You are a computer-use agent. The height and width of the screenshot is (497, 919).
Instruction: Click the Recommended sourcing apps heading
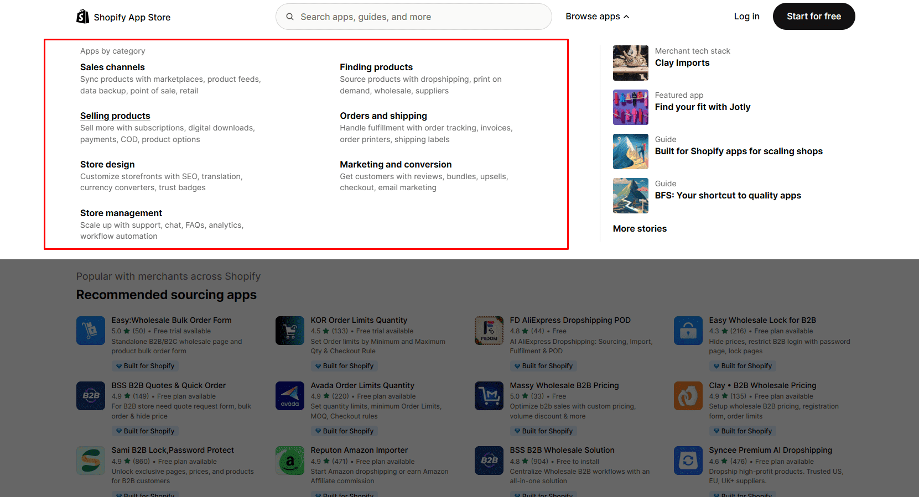click(167, 295)
